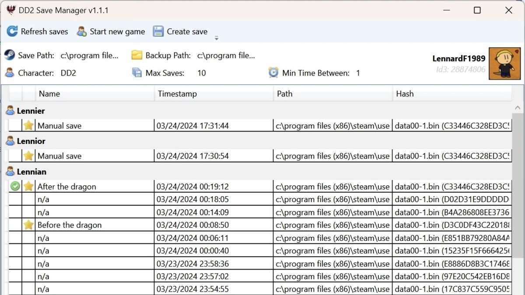Click the Refresh saves icon

coord(12,31)
